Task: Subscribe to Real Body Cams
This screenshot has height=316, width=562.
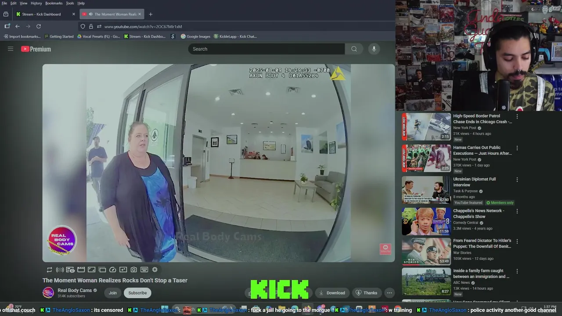Action: click(137, 293)
